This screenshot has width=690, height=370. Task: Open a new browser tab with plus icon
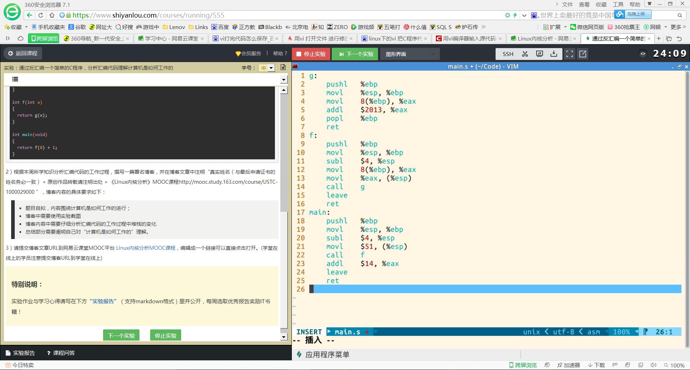pos(659,38)
